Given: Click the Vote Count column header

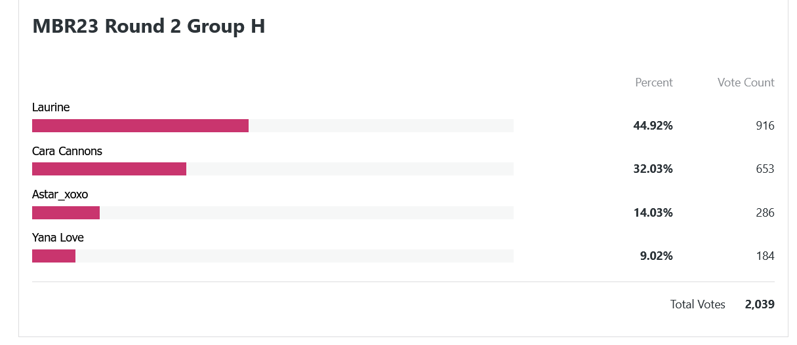Looking at the screenshot, I should (x=746, y=82).
